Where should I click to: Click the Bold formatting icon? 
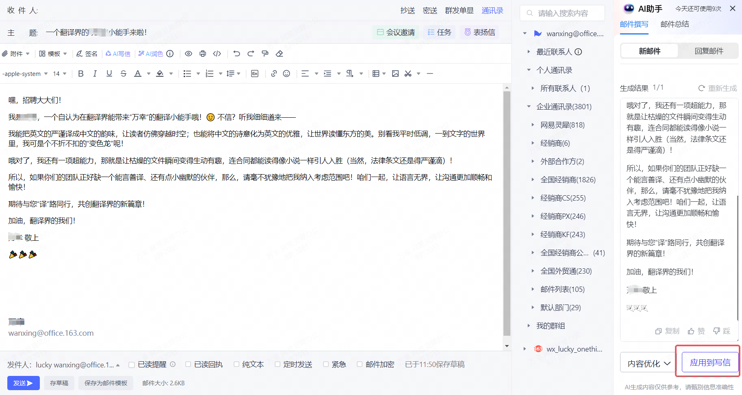(81, 73)
